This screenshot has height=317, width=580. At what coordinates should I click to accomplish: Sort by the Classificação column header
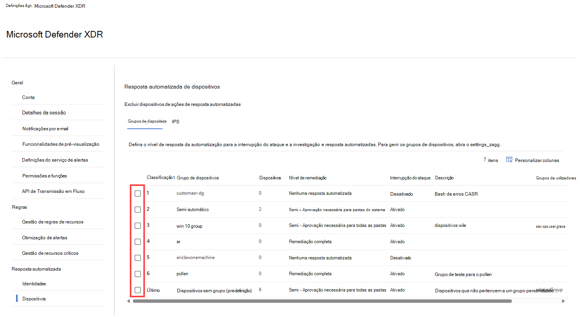coord(161,177)
